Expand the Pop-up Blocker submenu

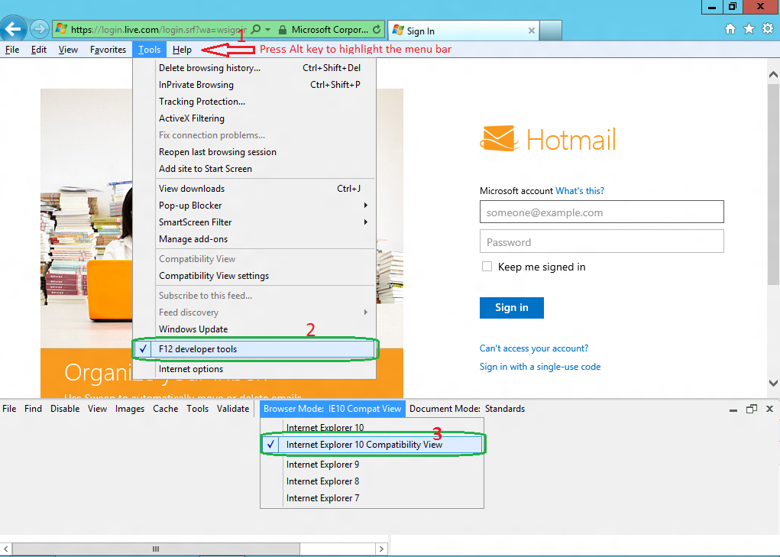[x=254, y=206]
